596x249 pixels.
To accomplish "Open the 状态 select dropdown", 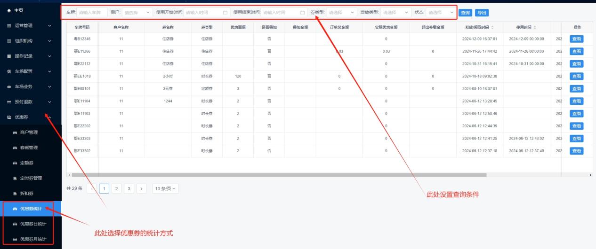I will (x=441, y=12).
